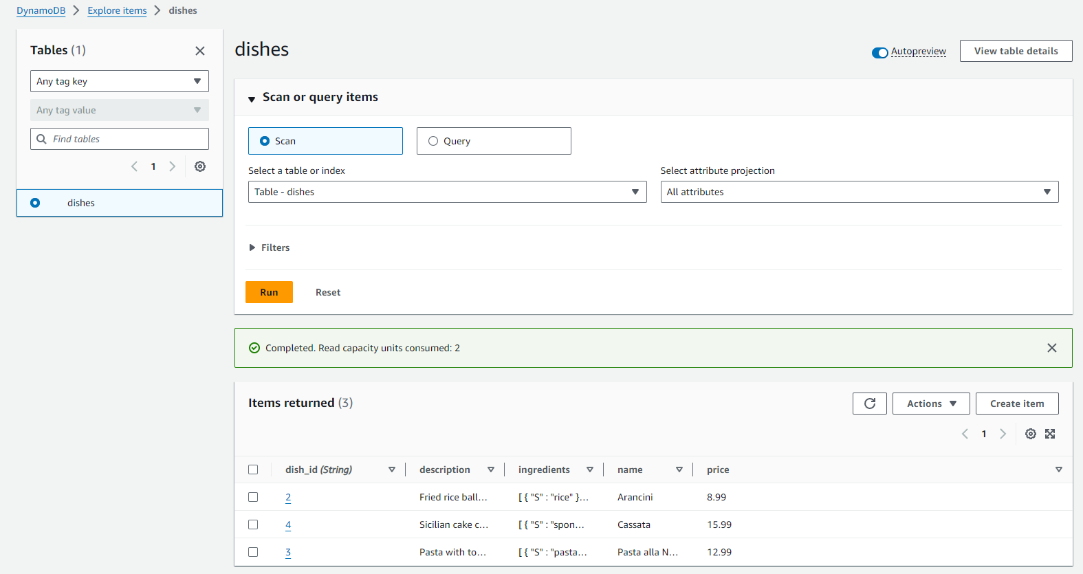Click the Create item button
Screen dimensions: 1083x574
(x=1017, y=404)
